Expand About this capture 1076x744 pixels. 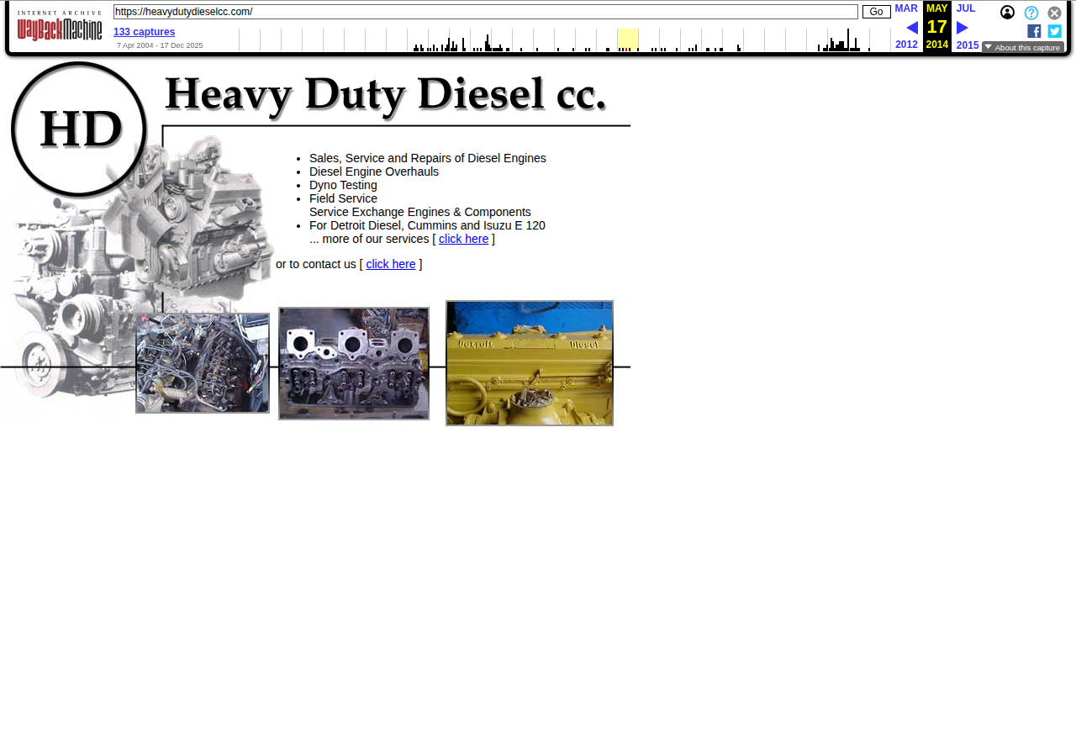point(1022,47)
